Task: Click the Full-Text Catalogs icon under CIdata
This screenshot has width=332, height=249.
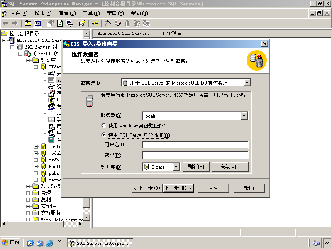Action: point(51,140)
